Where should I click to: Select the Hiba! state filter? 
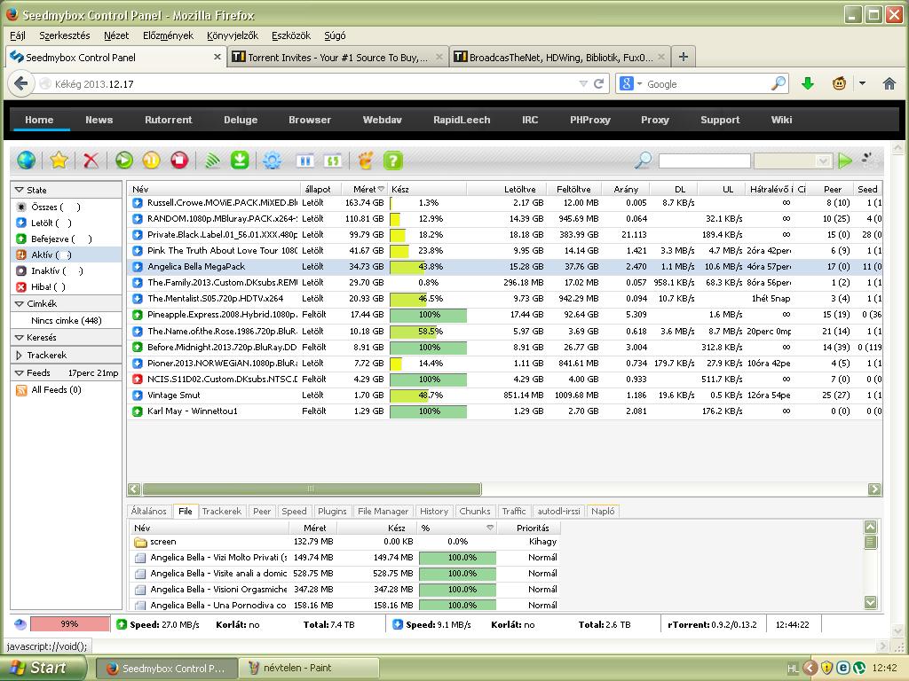[x=41, y=286]
